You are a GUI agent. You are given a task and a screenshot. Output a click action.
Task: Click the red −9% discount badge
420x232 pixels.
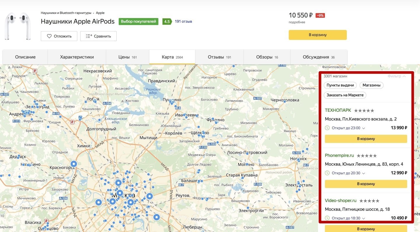(320, 15)
